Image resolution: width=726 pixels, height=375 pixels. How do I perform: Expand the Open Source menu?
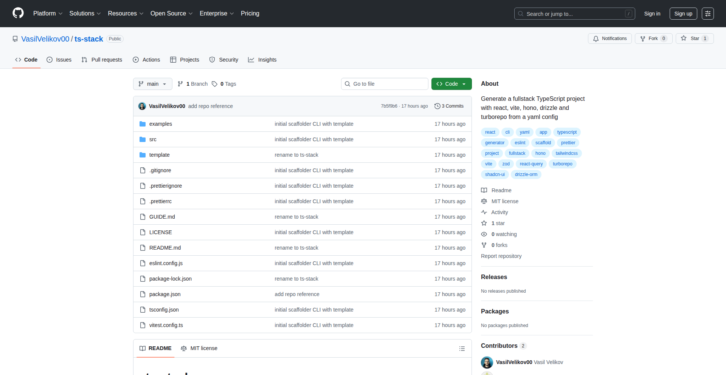pos(171,14)
